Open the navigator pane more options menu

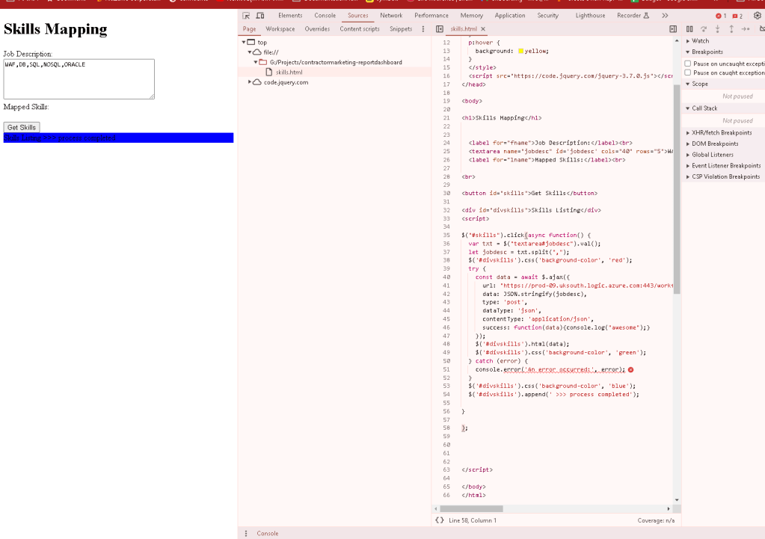[x=423, y=28]
